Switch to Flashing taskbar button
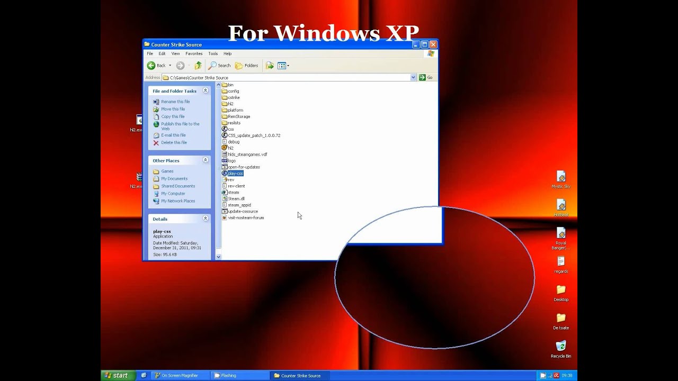Image resolution: width=678 pixels, height=381 pixels. pos(240,375)
